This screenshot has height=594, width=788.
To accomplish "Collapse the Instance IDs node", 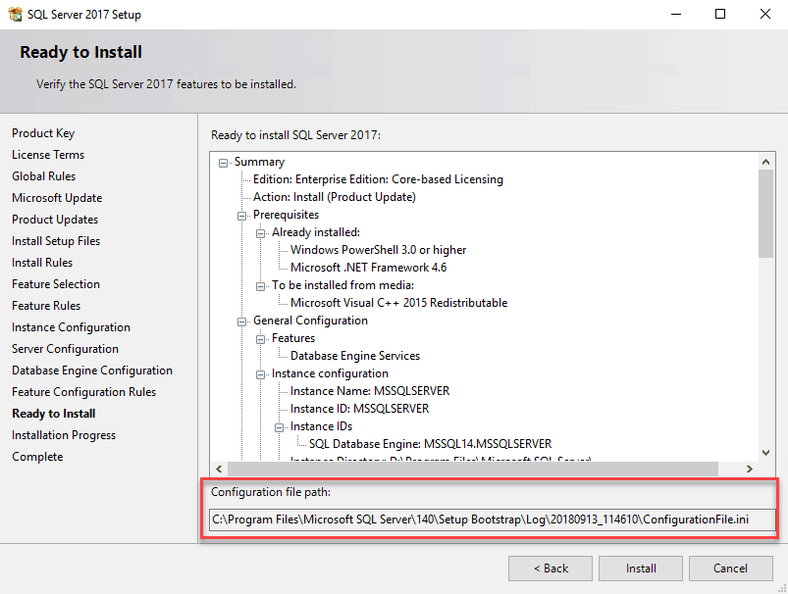I will [x=279, y=427].
